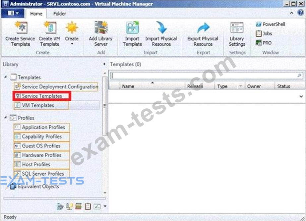Select Host Profiles
This screenshot has height=221, width=306.
pos(41,164)
